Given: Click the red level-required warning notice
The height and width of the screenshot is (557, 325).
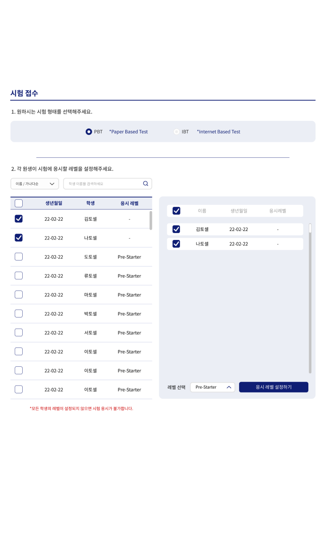Looking at the screenshot, I should [81, 408].
